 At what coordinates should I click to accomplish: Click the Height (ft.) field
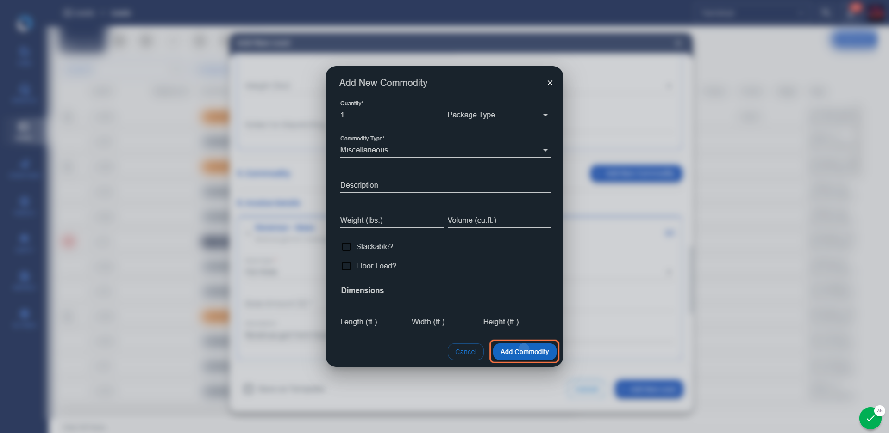point(517,322)
